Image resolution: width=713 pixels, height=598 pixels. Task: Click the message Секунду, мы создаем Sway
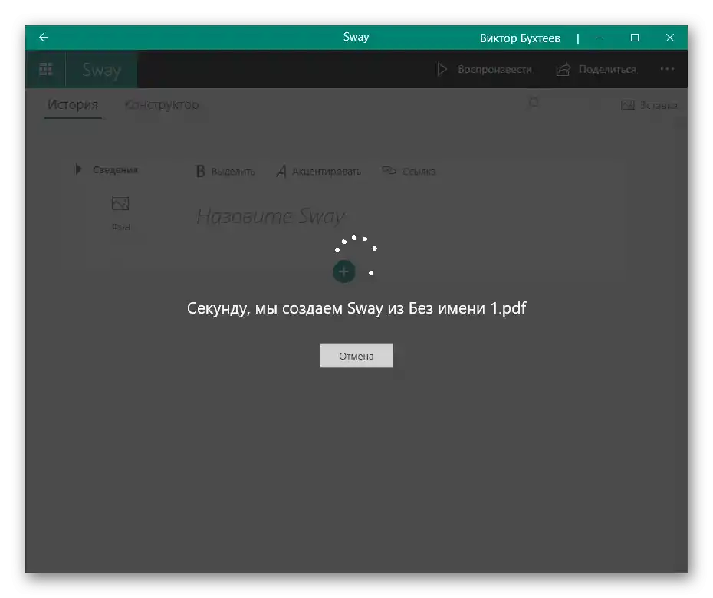point(356,308)
